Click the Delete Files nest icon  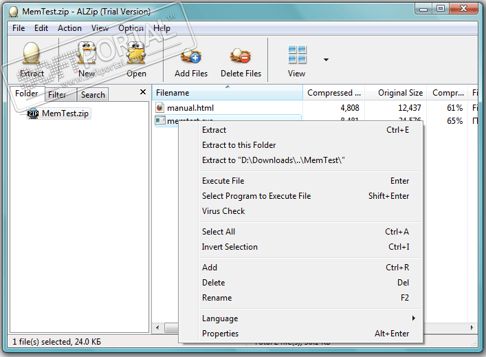point(241,56)
